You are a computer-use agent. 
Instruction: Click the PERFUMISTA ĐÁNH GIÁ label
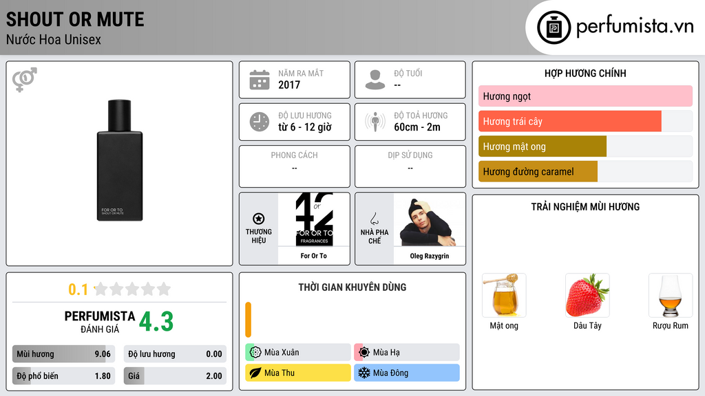100,322
